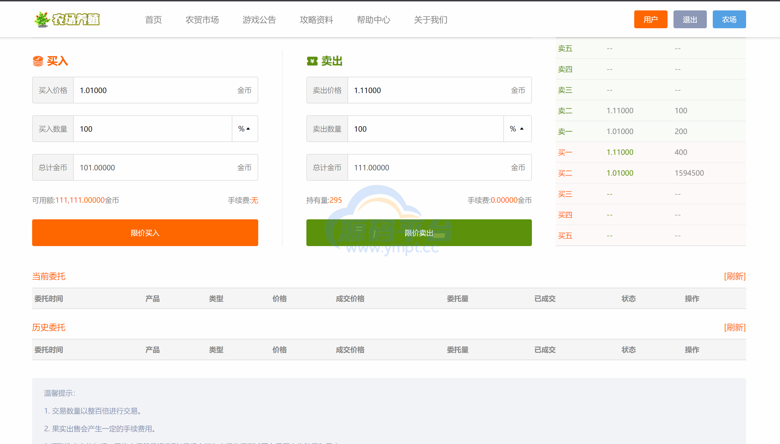Open the 帮助中心 menu

[373, 20]
